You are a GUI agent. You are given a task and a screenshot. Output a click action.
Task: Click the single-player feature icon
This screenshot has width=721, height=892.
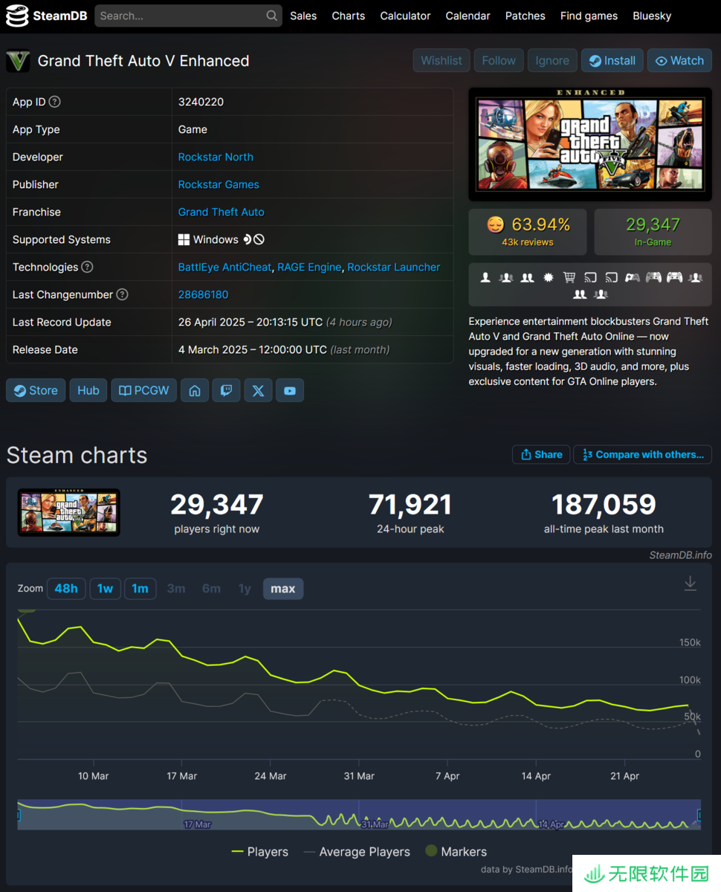[x=485, y=277]
